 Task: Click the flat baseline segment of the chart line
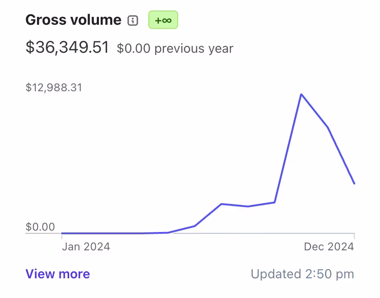[114, 233]
